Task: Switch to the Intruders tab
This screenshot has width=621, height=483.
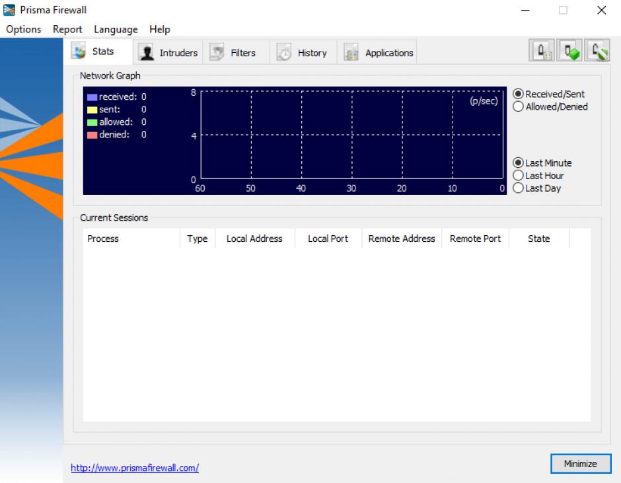Action: pyautogui.click(x=168, y=53)
